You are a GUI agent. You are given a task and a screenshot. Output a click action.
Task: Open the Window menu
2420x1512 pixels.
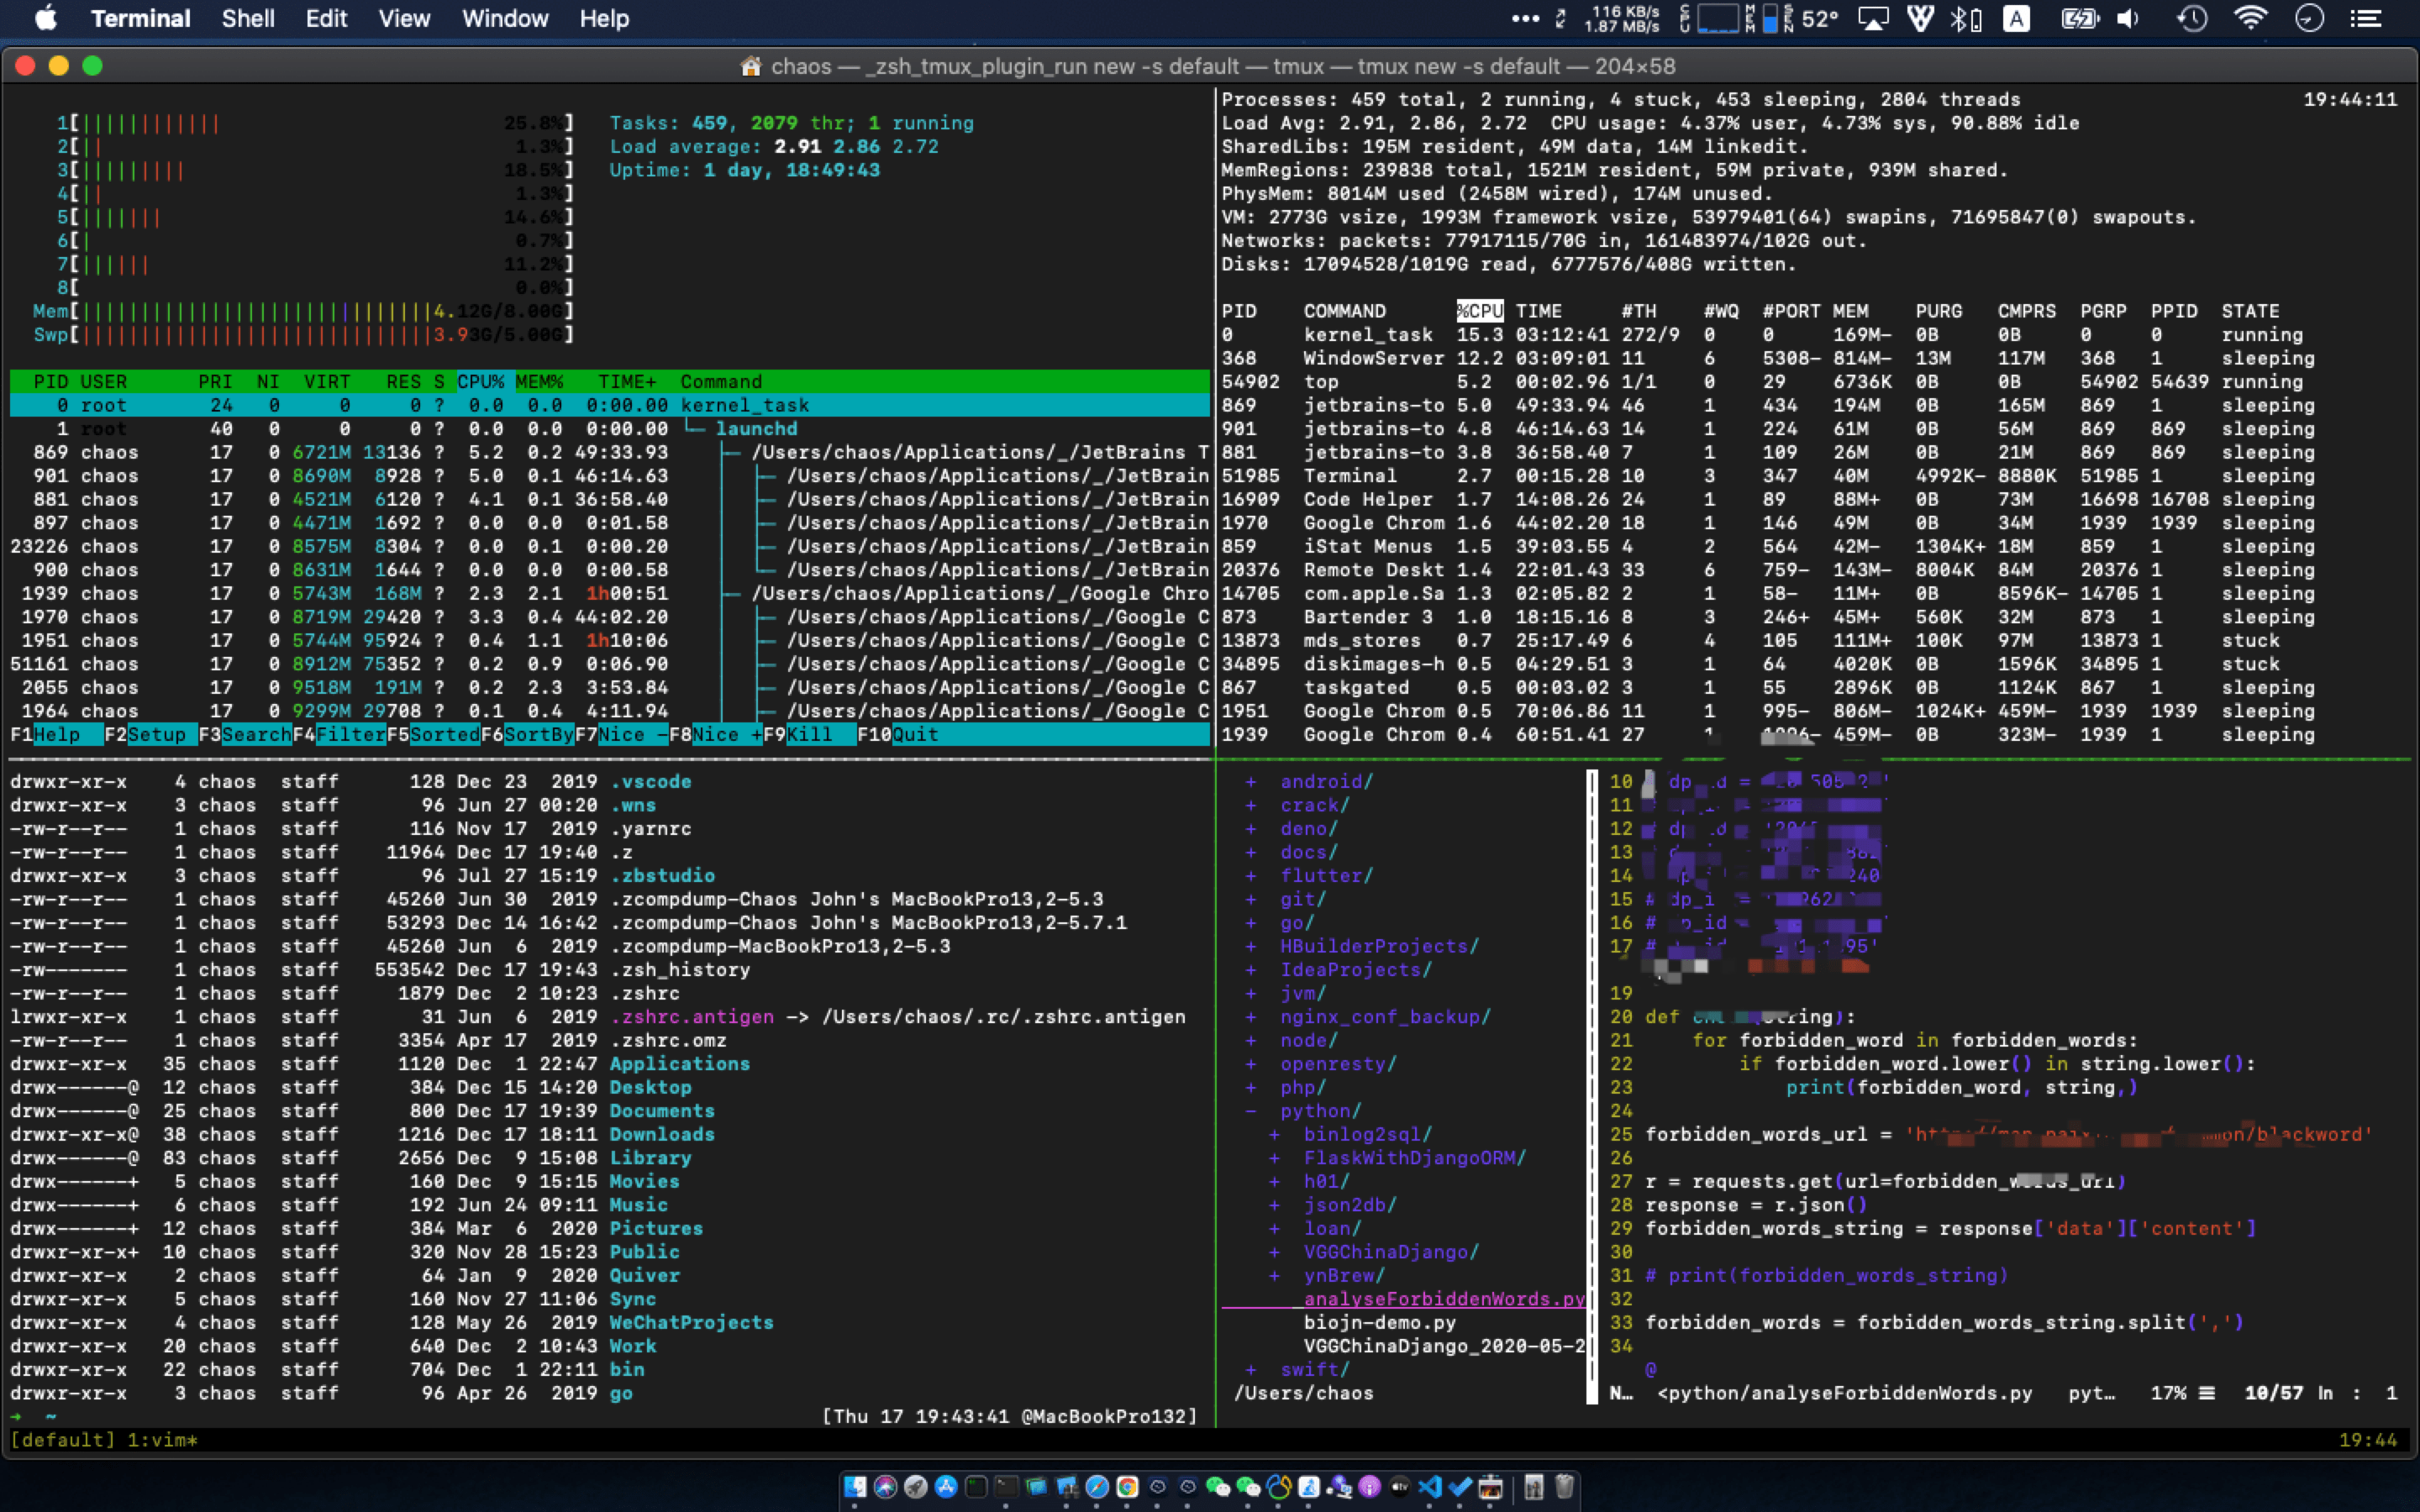pos(505,18)
